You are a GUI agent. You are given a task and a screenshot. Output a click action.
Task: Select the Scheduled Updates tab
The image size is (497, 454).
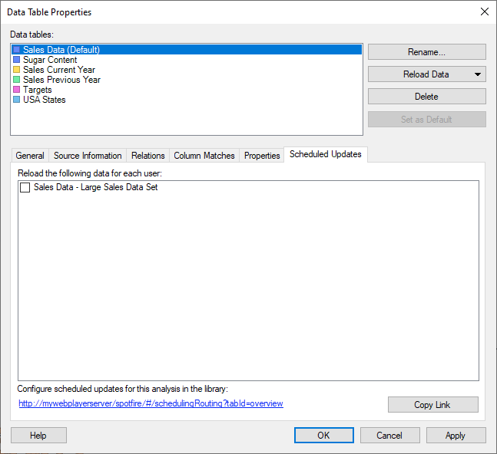tap(326, 154)
